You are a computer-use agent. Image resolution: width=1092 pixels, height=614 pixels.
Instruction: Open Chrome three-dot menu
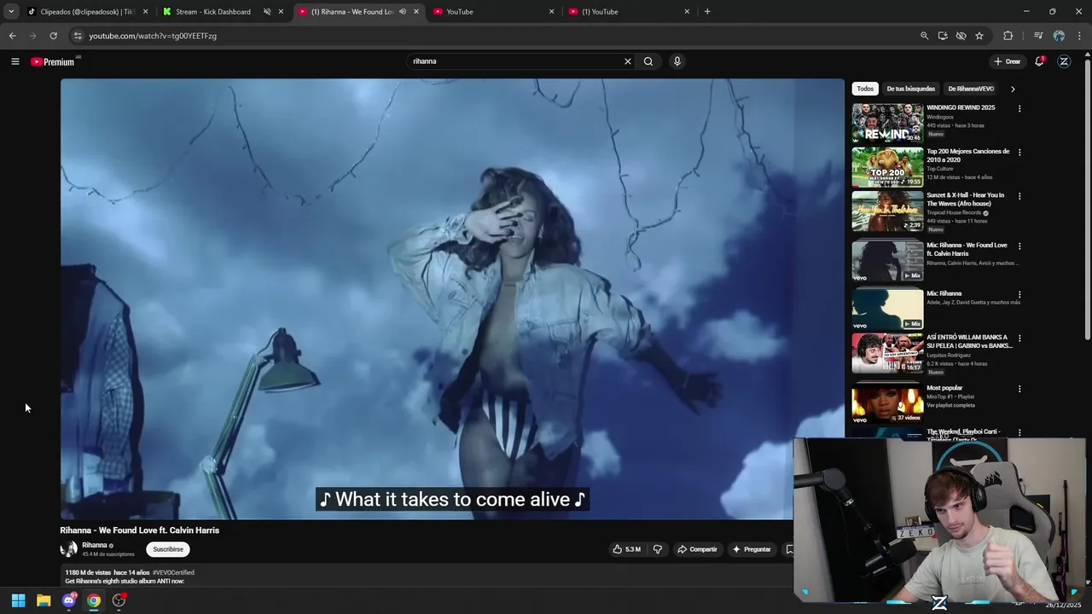click(1080, 36)
